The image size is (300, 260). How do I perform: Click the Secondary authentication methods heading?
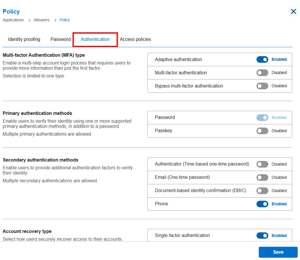(x=41, y=160)
